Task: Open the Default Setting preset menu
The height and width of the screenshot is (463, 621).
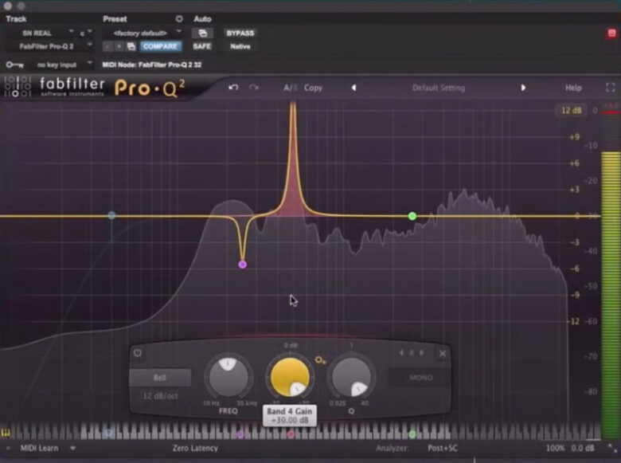Action: pyautogui.click(x=439, y=88)
